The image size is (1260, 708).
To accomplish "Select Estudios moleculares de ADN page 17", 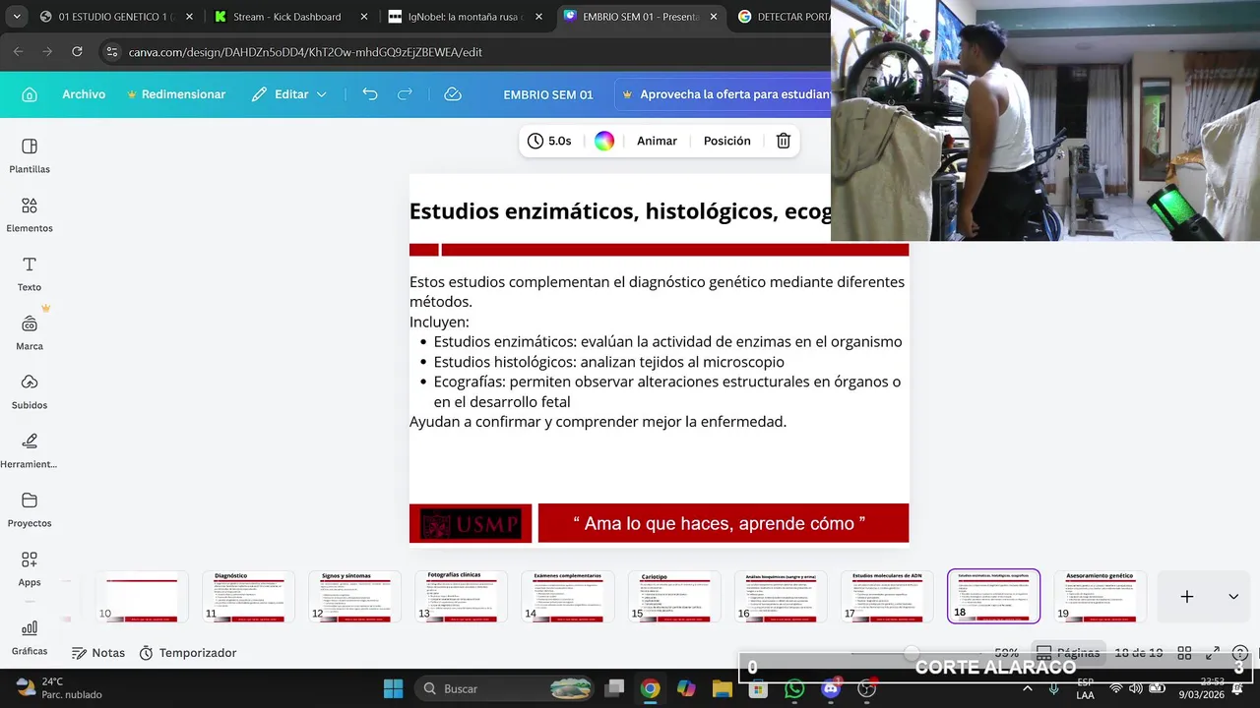I will tap(887, 597).
